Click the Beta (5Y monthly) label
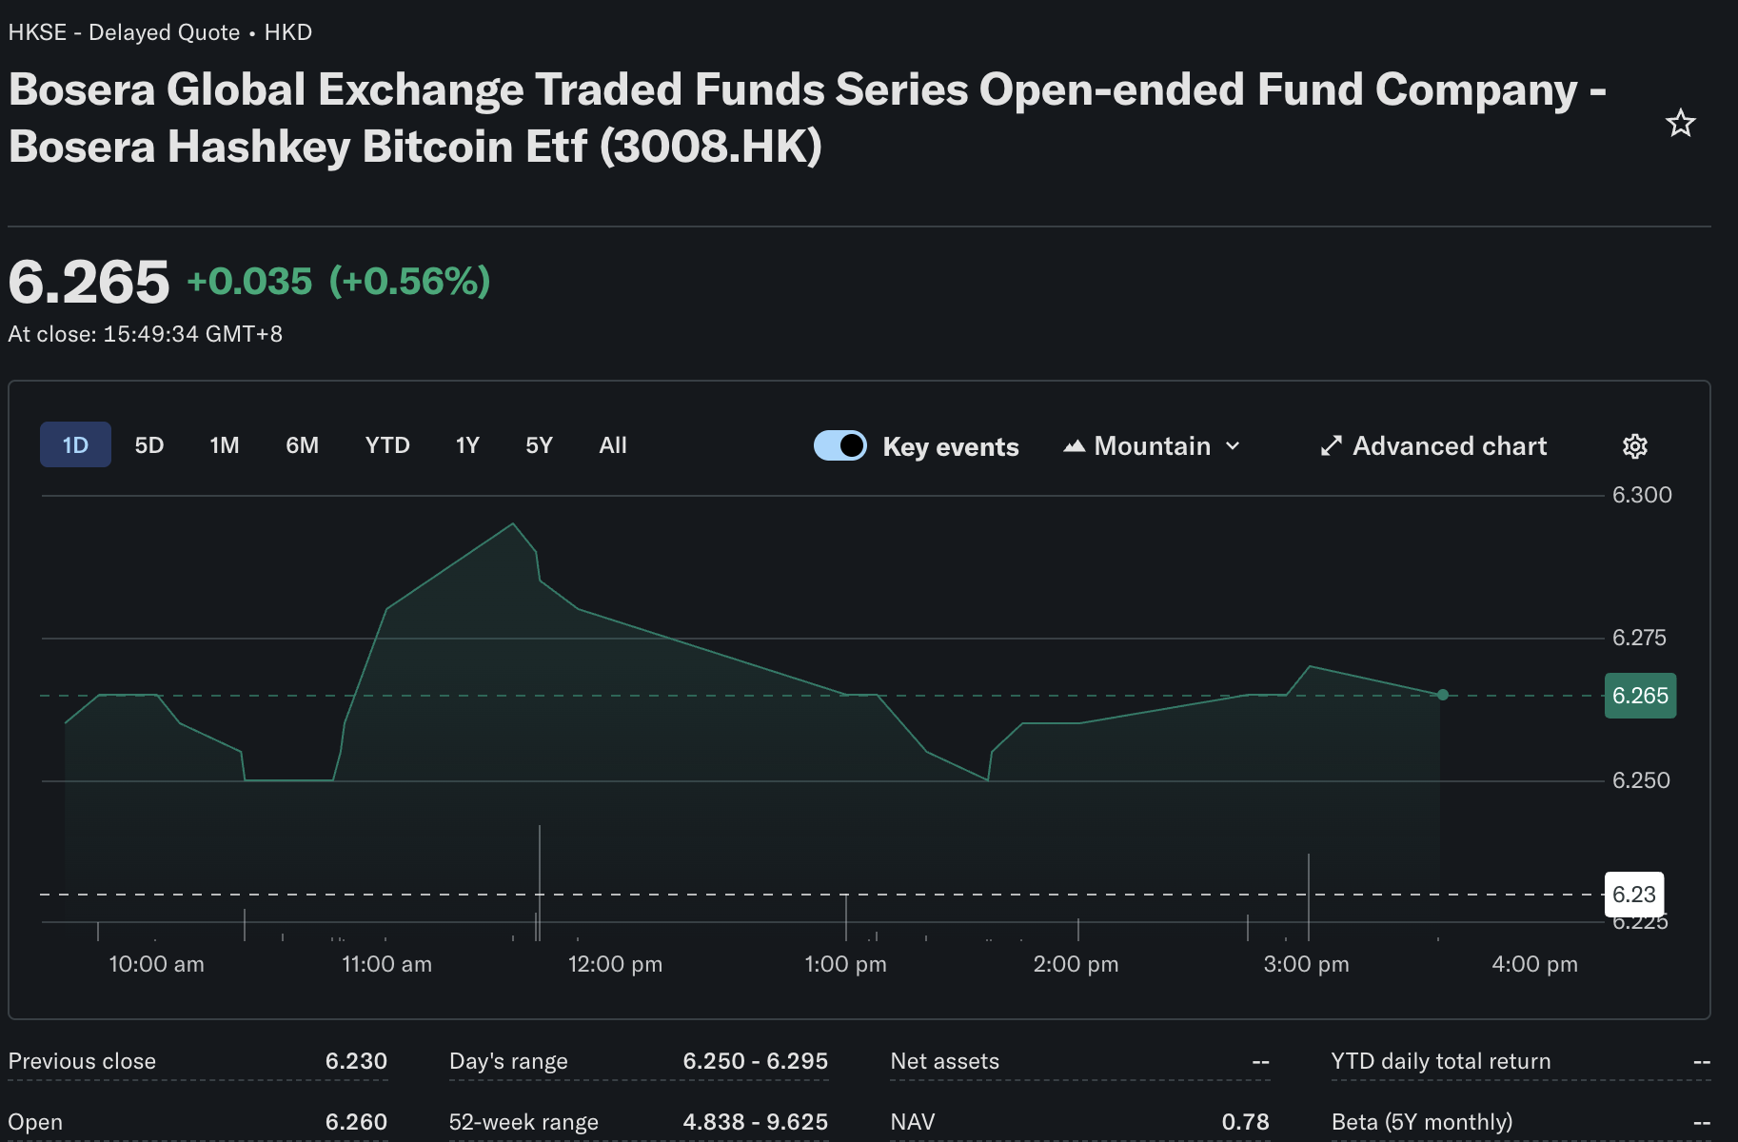 coord(1422,1122)
